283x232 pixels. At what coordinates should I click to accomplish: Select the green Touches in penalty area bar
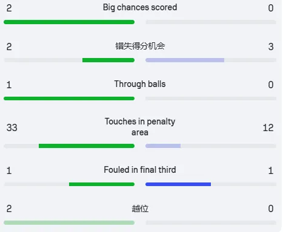tap(87, 146)
